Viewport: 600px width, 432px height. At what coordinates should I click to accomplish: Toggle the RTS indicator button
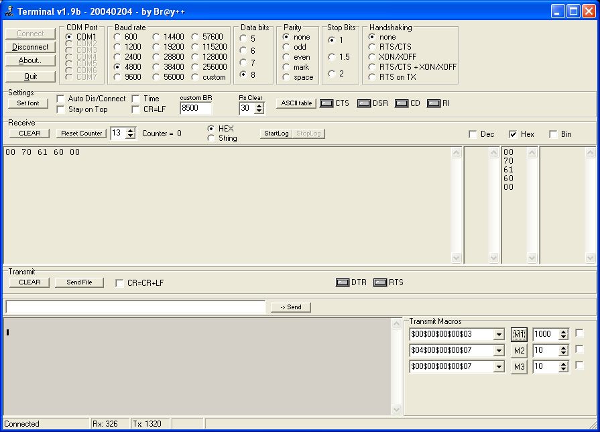pos(380,282)
